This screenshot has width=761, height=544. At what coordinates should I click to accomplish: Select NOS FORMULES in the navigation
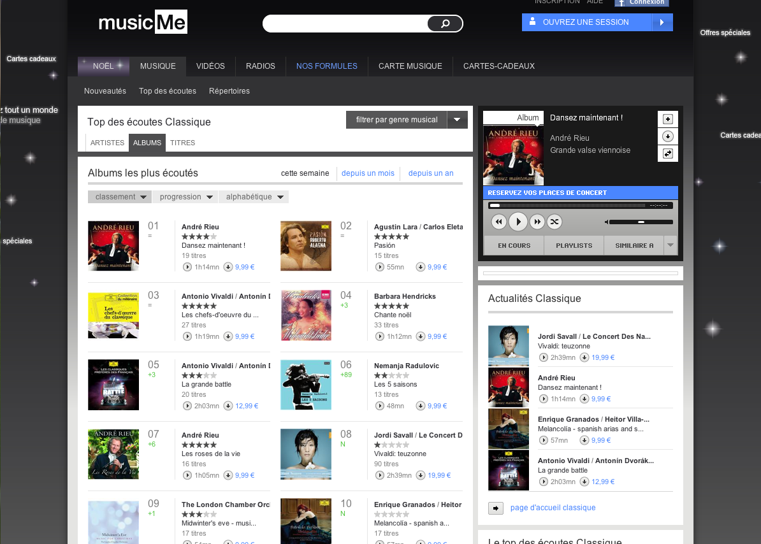326,66
